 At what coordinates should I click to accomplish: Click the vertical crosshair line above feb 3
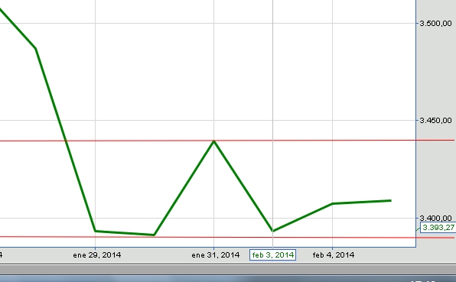(x=273, y=116)
